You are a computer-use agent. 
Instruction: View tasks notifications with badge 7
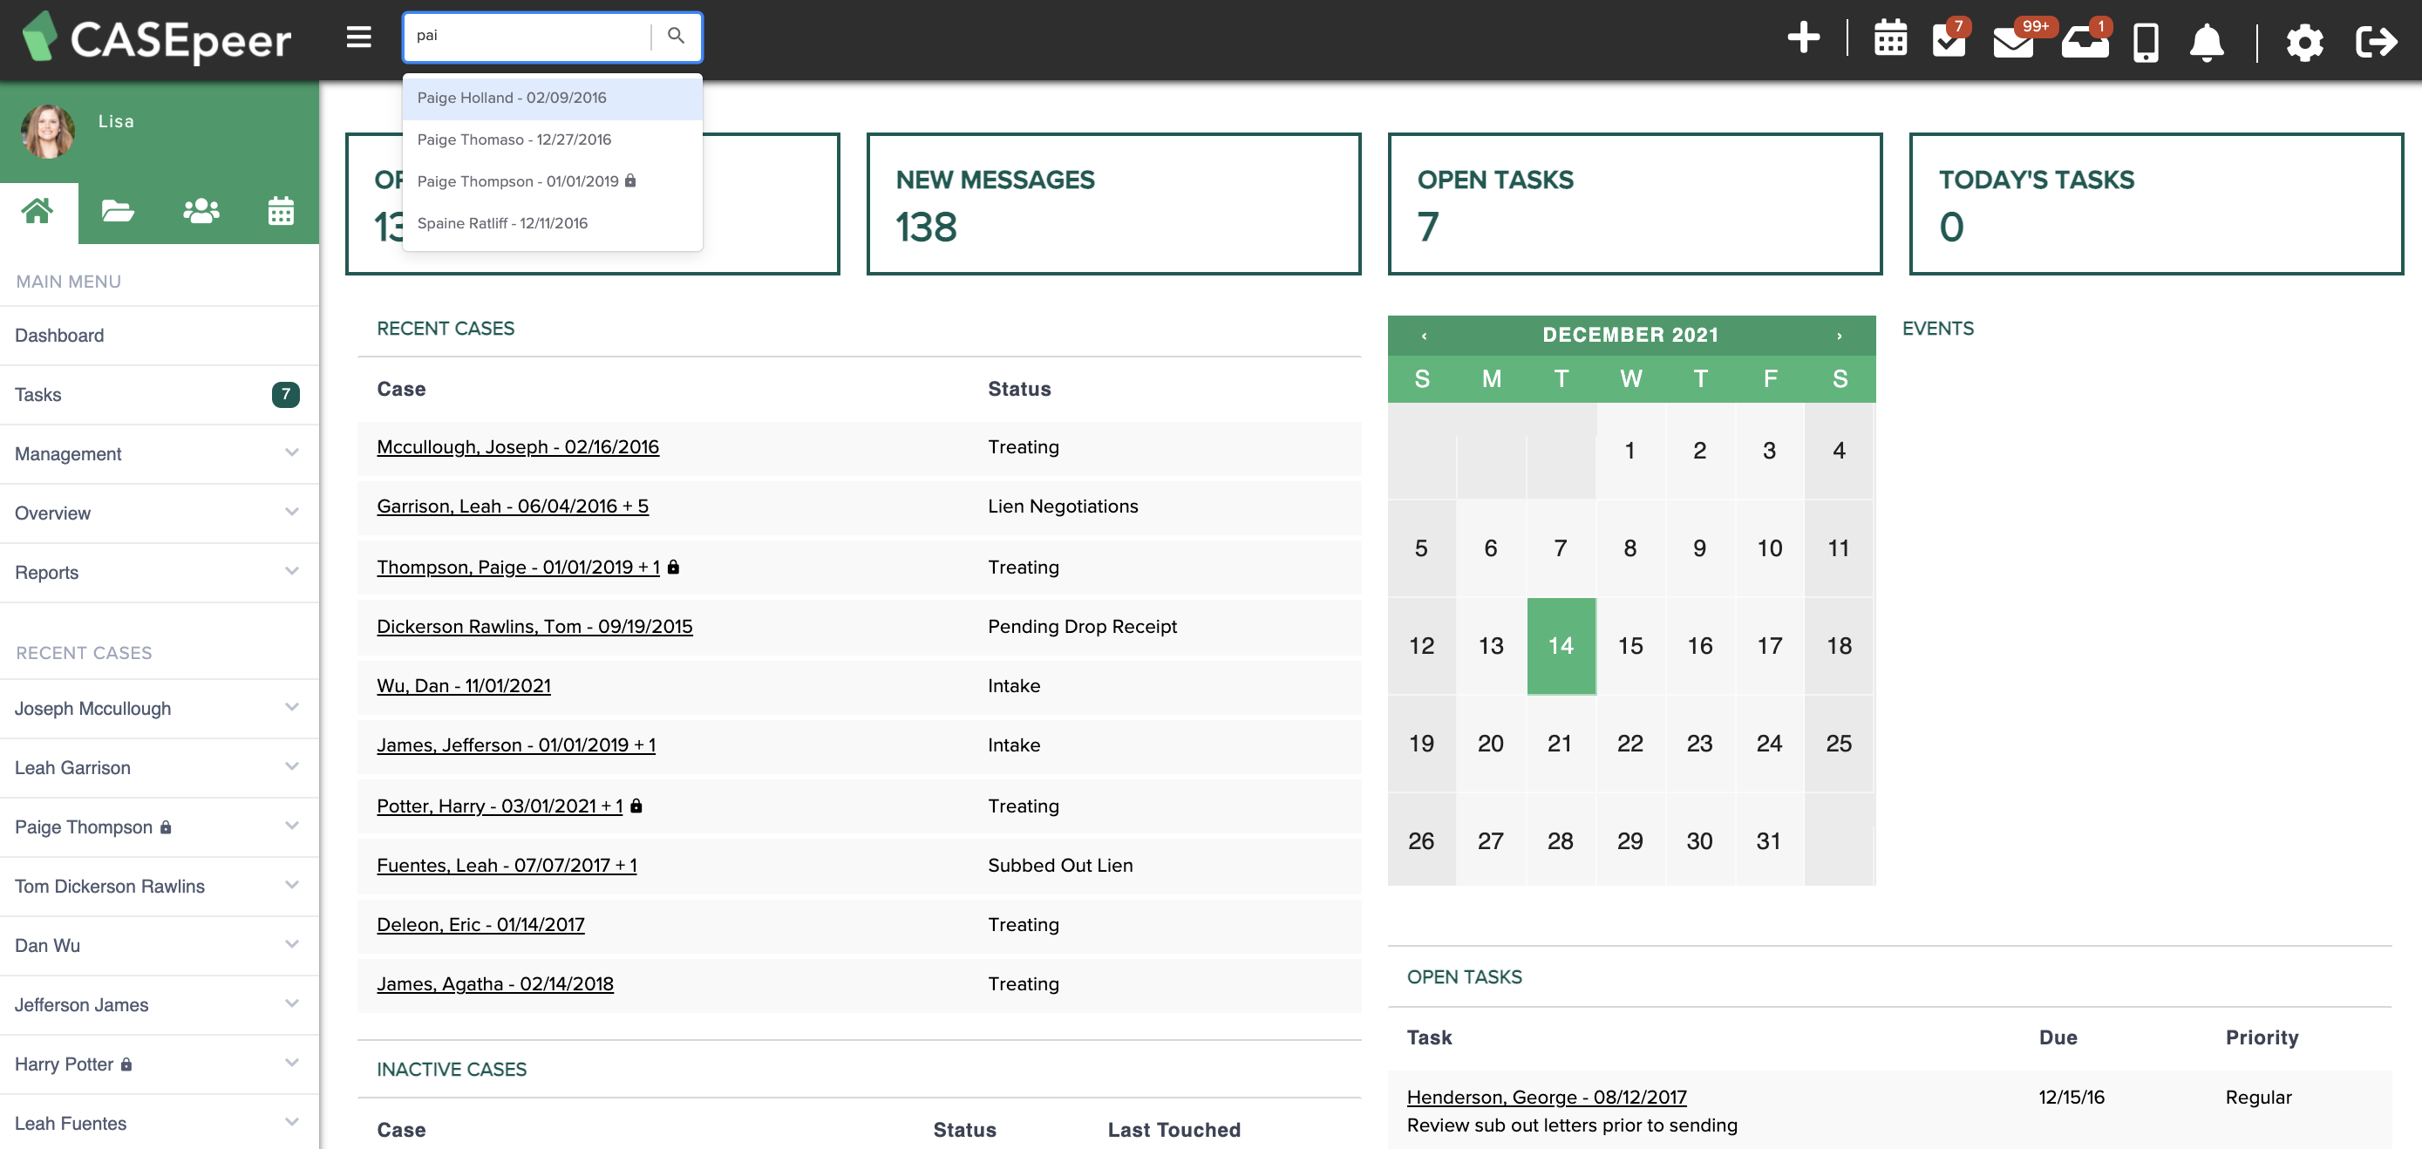tap(1950, 41)
